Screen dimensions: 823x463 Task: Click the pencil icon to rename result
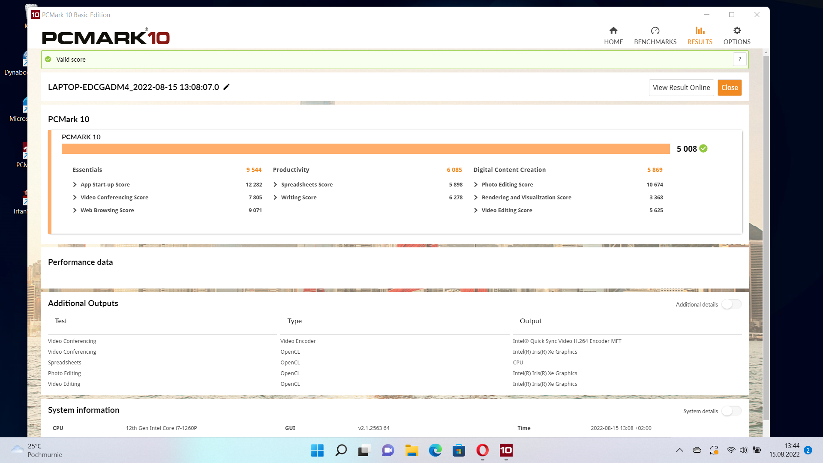click(227, 87)
